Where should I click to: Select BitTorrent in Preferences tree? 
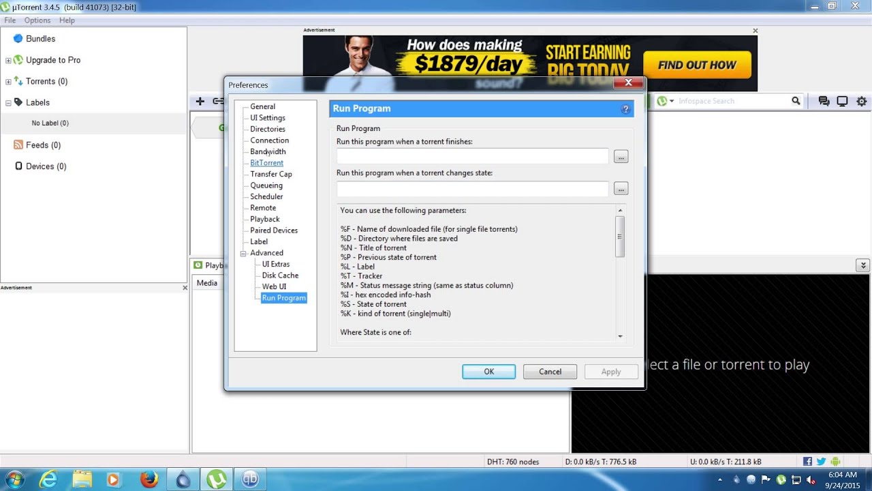coord(266,163)
